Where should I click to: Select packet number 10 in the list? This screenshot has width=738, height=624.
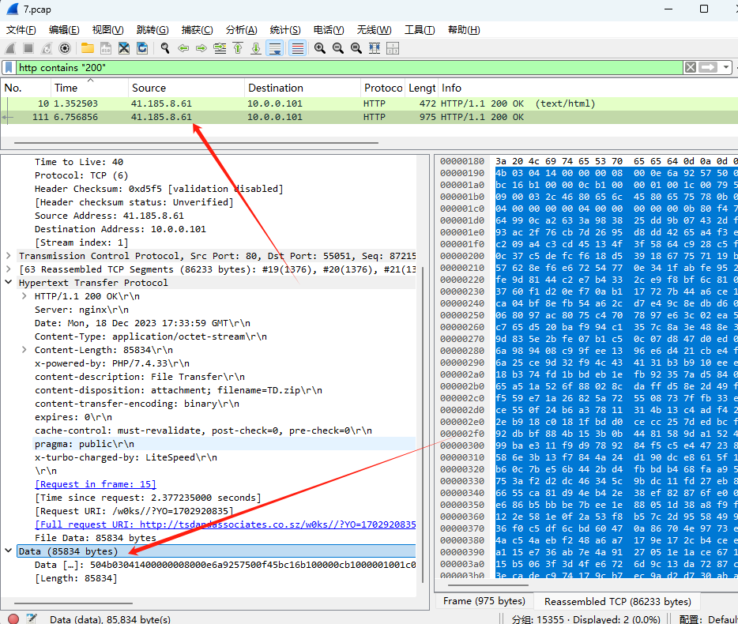[x=370, y=103]
